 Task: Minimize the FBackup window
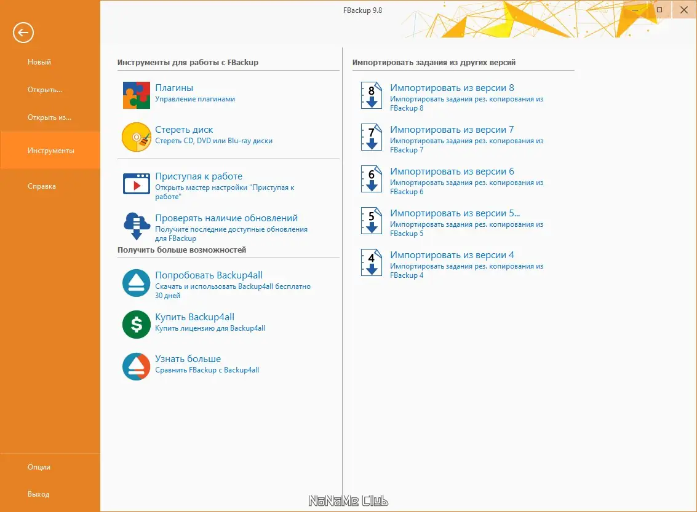[635, 10]
